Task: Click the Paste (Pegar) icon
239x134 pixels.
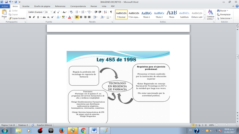Action: [4, 12]
